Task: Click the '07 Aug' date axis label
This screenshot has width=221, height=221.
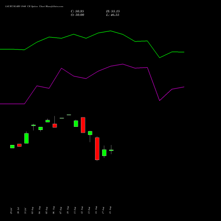Action: coord(61,210)
